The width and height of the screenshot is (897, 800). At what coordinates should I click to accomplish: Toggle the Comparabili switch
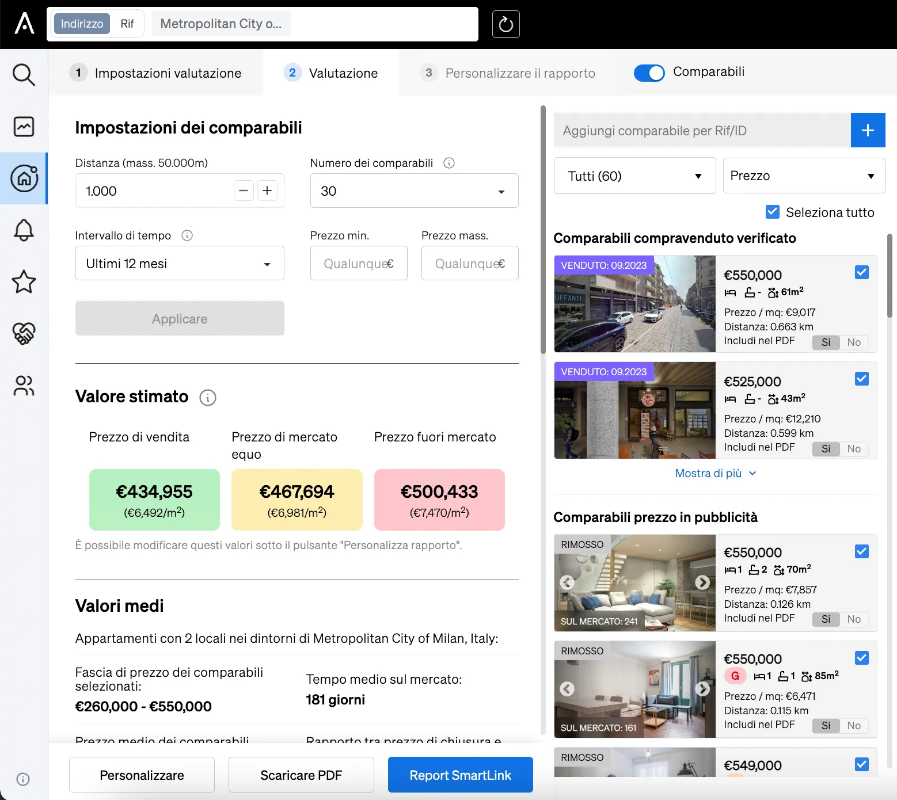(649, 73)
